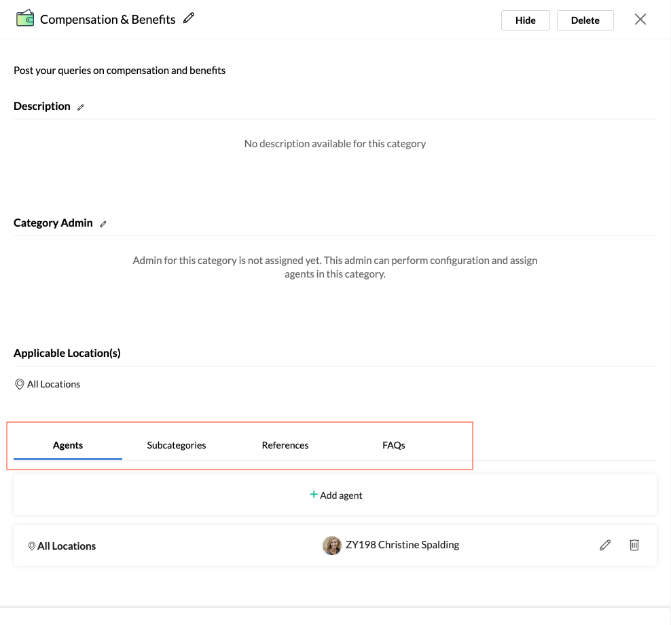Edit the Description using its pencil icon

click(x=80, y=107)
